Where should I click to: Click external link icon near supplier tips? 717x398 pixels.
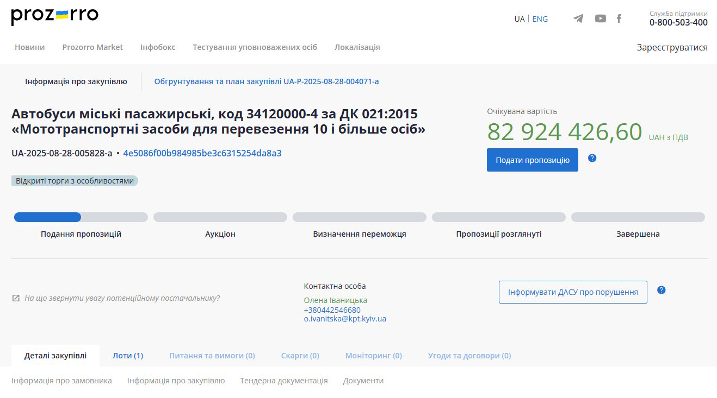(x=16, y=298)
